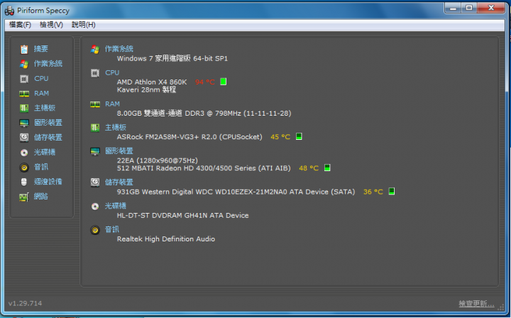Click the ATI Radeon HD 4300/4500 Series text
The image size is (511, 318).
(204, 168)
